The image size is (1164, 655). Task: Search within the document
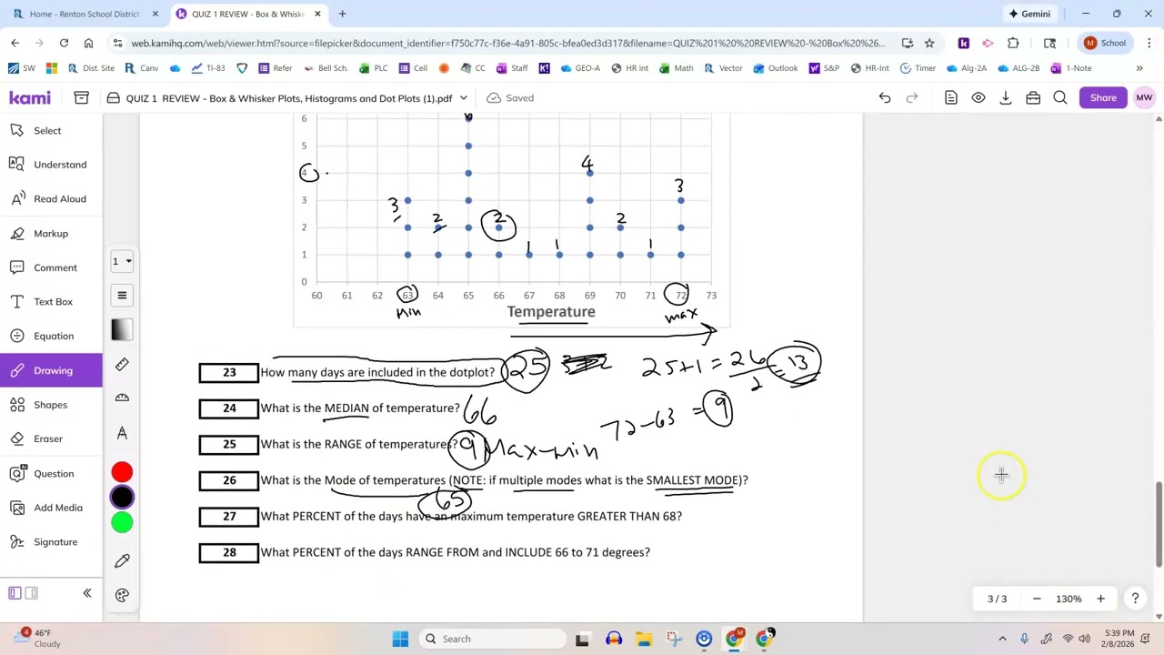pos(1060,97)
